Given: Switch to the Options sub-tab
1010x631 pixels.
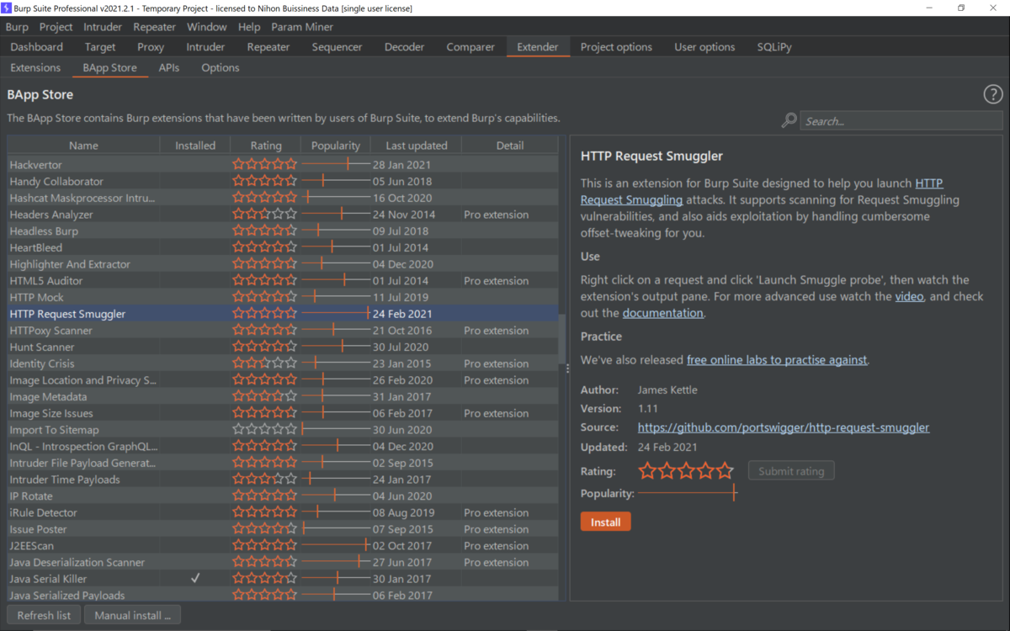Looking at the screenshot, I should pos(221,67).
